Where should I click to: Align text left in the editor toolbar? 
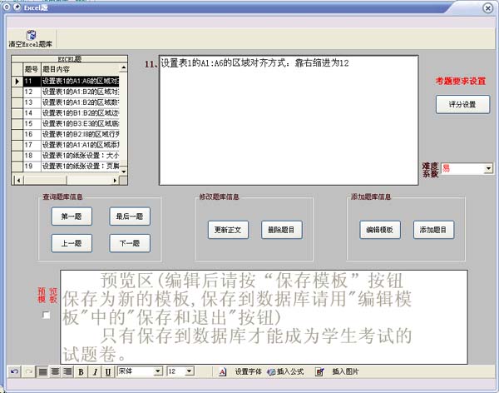42,371
